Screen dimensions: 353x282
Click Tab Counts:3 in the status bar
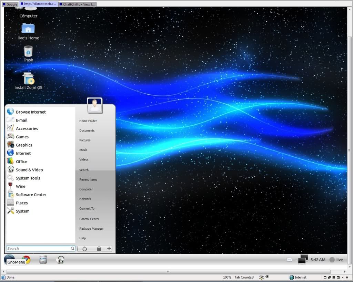[x=244, y=277]
